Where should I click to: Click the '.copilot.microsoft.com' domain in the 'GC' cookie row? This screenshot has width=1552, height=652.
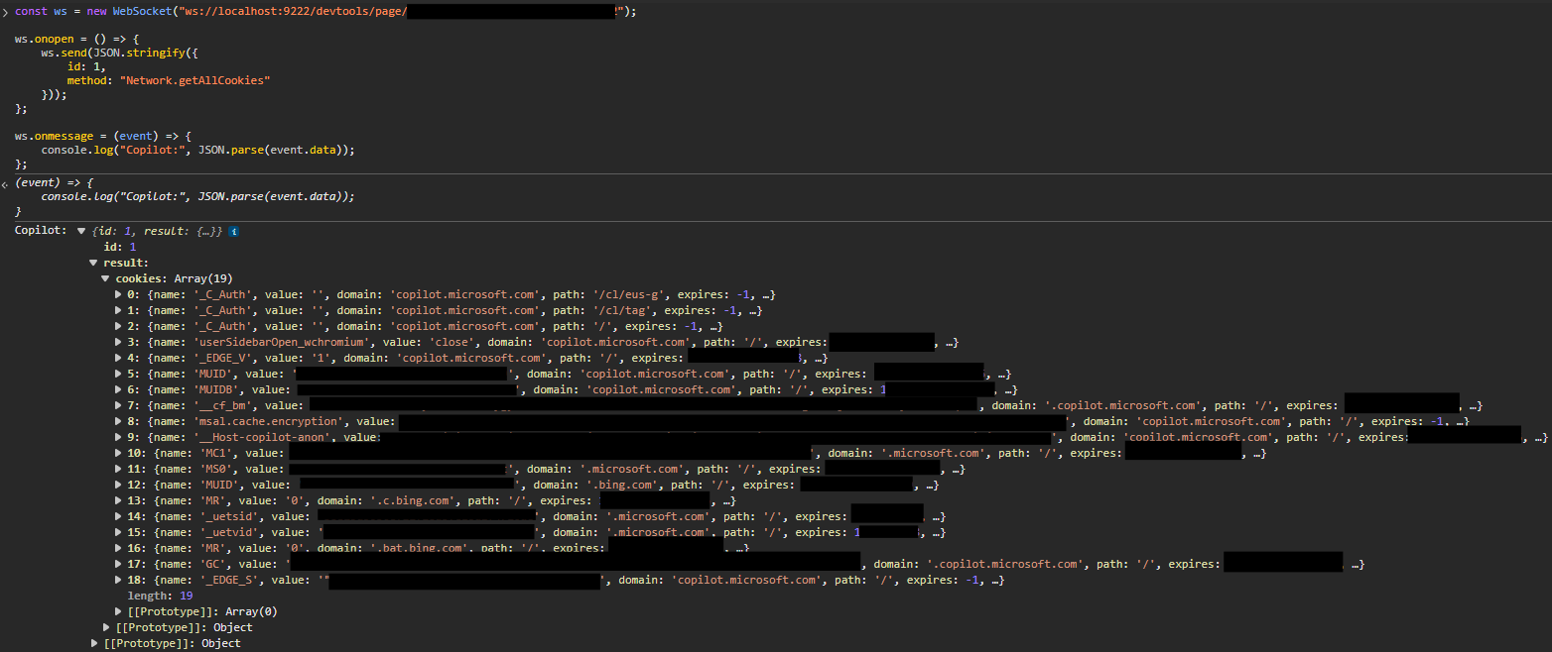pyautogui.click(x=1007, y=564)
